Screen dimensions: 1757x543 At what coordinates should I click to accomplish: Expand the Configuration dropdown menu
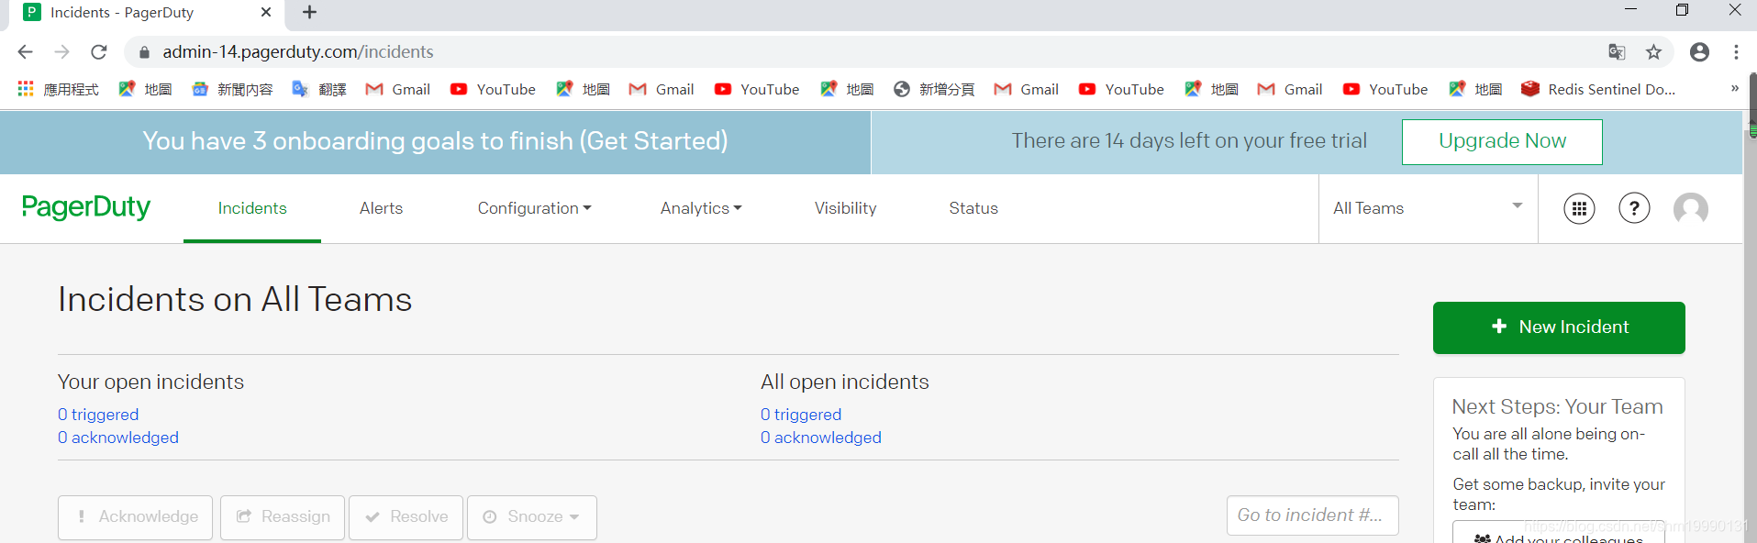[534, 208]
